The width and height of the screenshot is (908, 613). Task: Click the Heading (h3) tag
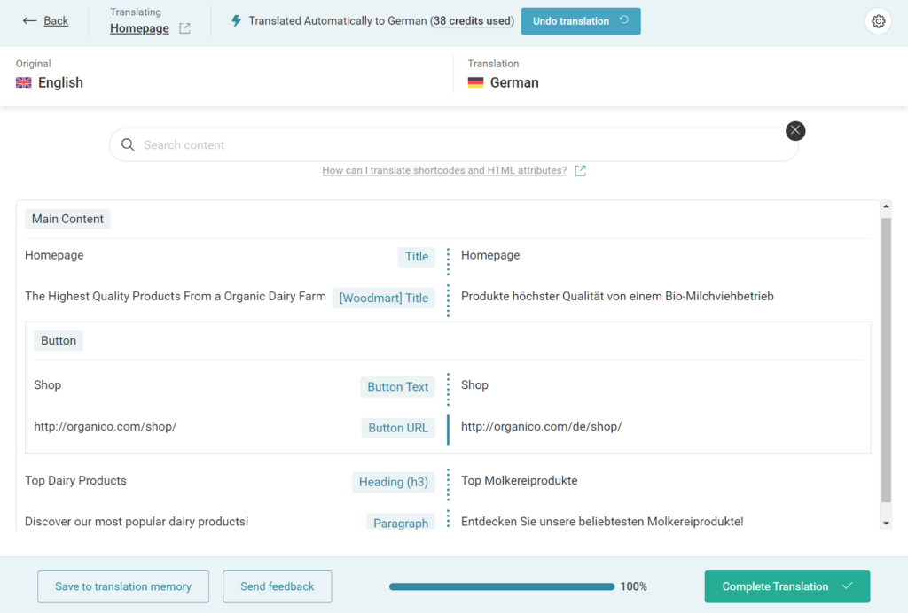click(x=394, y=482)
